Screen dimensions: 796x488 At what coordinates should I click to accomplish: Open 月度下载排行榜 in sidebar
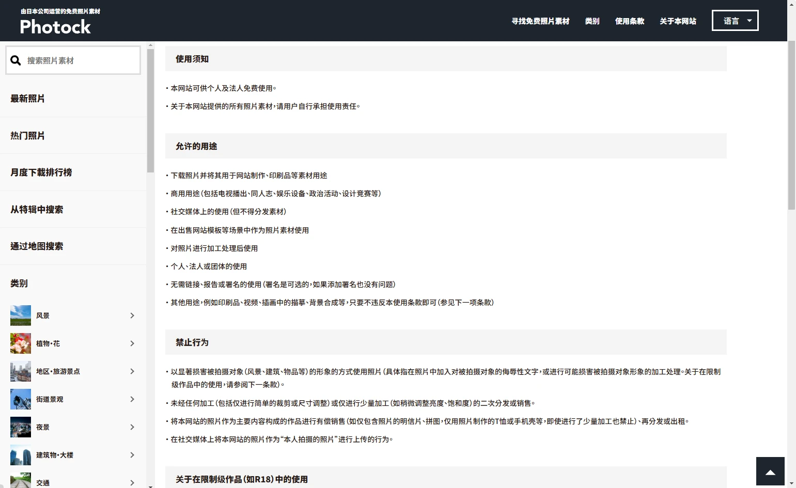point(41,172)
